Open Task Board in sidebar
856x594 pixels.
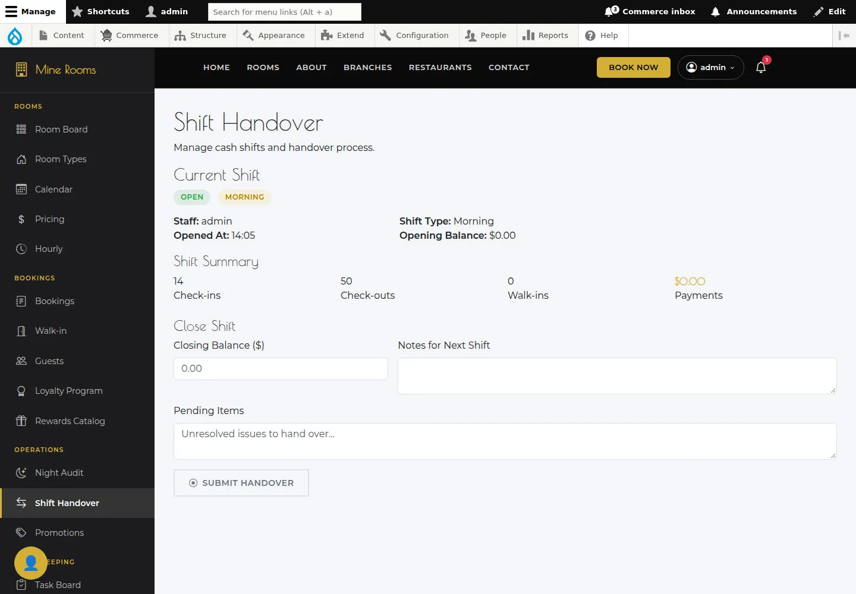[77, 585]
